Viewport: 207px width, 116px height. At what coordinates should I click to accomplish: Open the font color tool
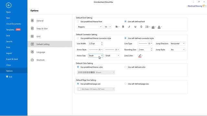tap(159, 27)
